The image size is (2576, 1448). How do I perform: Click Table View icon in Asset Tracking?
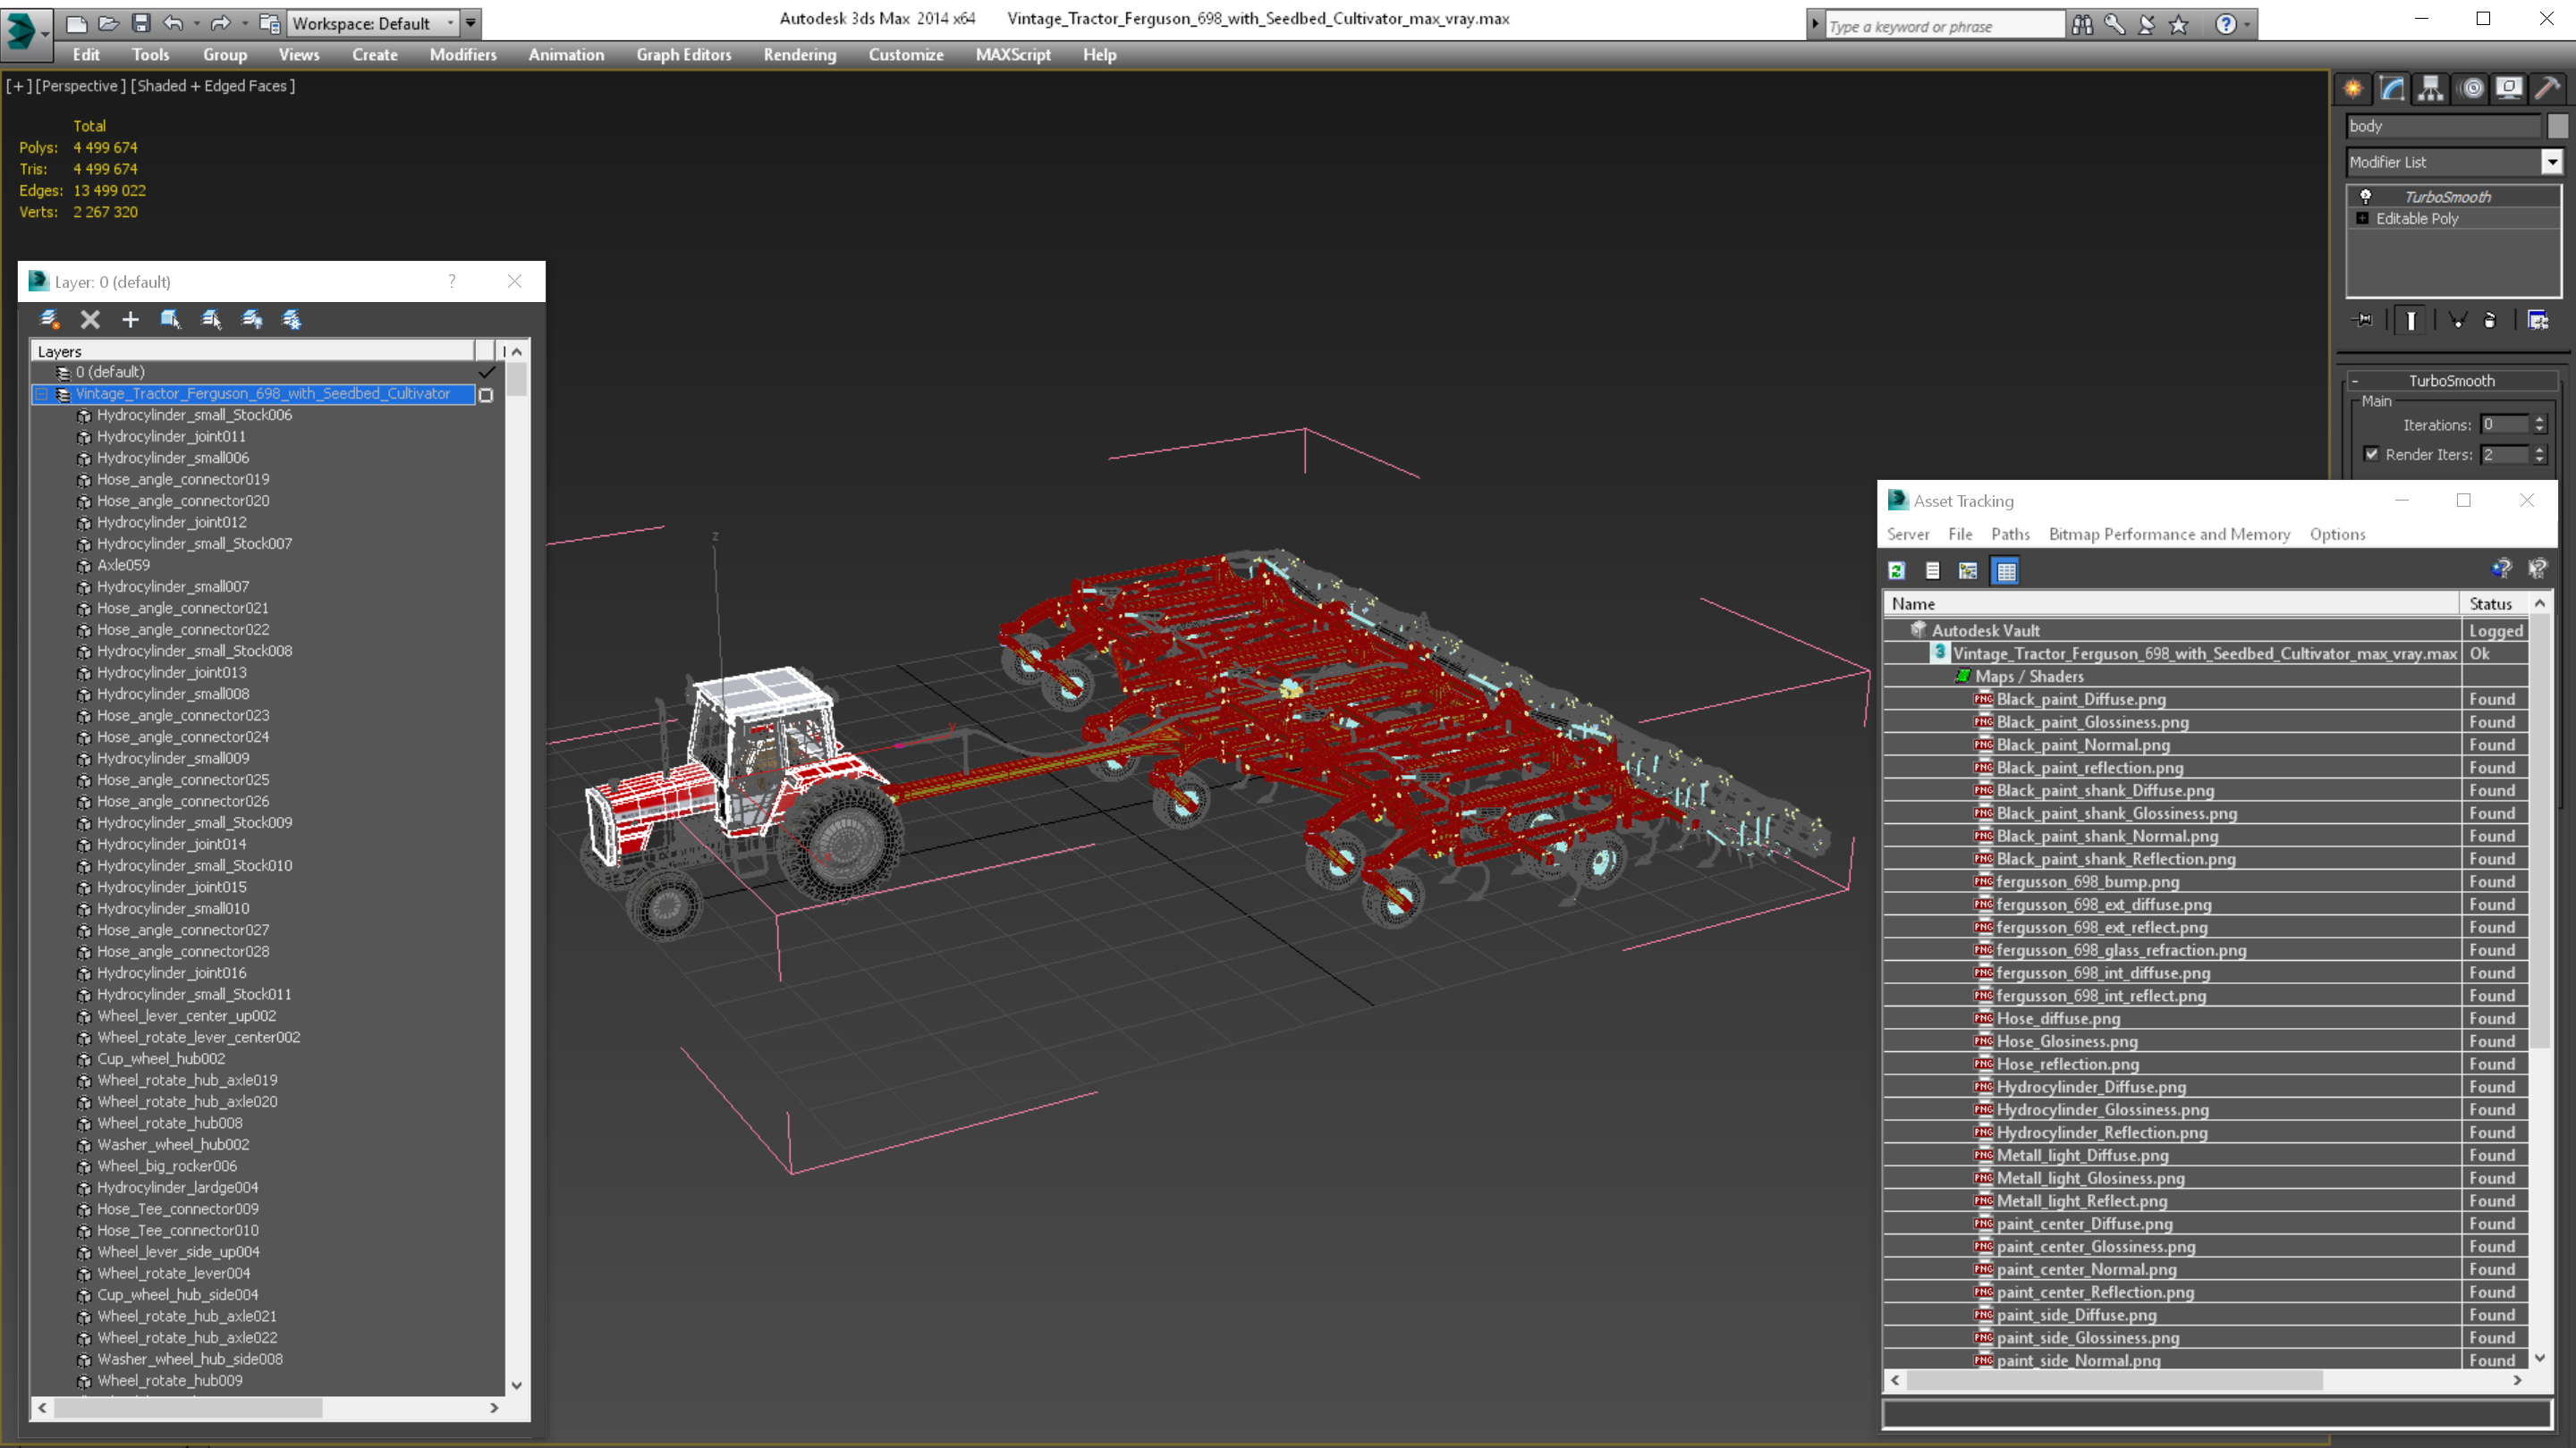coord(2006,570)
